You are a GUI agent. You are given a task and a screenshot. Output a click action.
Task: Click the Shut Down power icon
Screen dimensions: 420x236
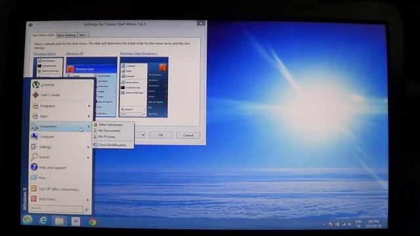33,199
